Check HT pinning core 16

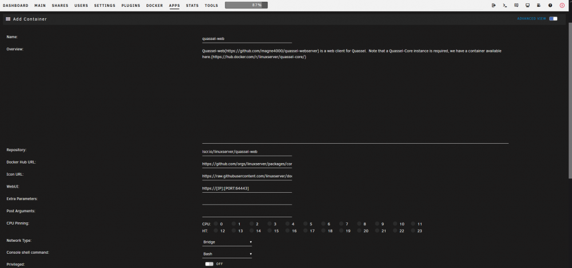click(x=288, y=230)
